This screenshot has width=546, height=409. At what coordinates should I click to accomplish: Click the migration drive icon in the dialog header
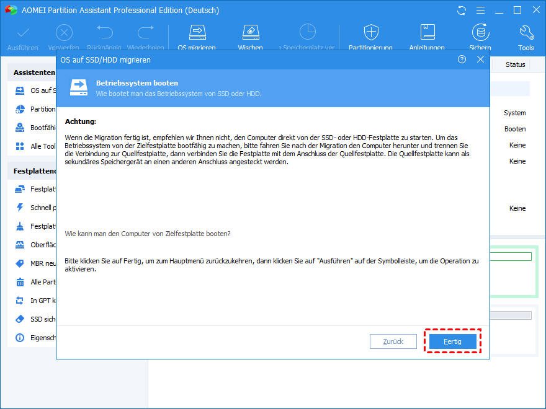coord(79,87)
